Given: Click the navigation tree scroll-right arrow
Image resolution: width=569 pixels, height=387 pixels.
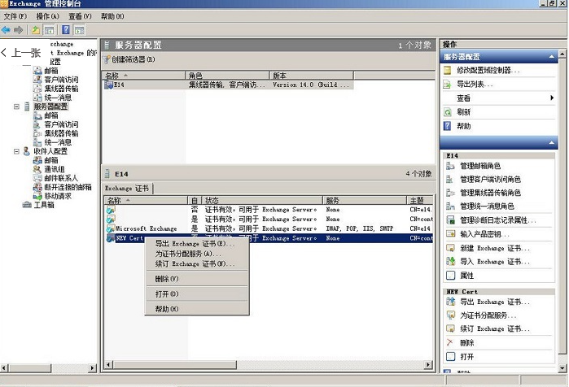Looking at the screenshot, I should pos(93,368).
